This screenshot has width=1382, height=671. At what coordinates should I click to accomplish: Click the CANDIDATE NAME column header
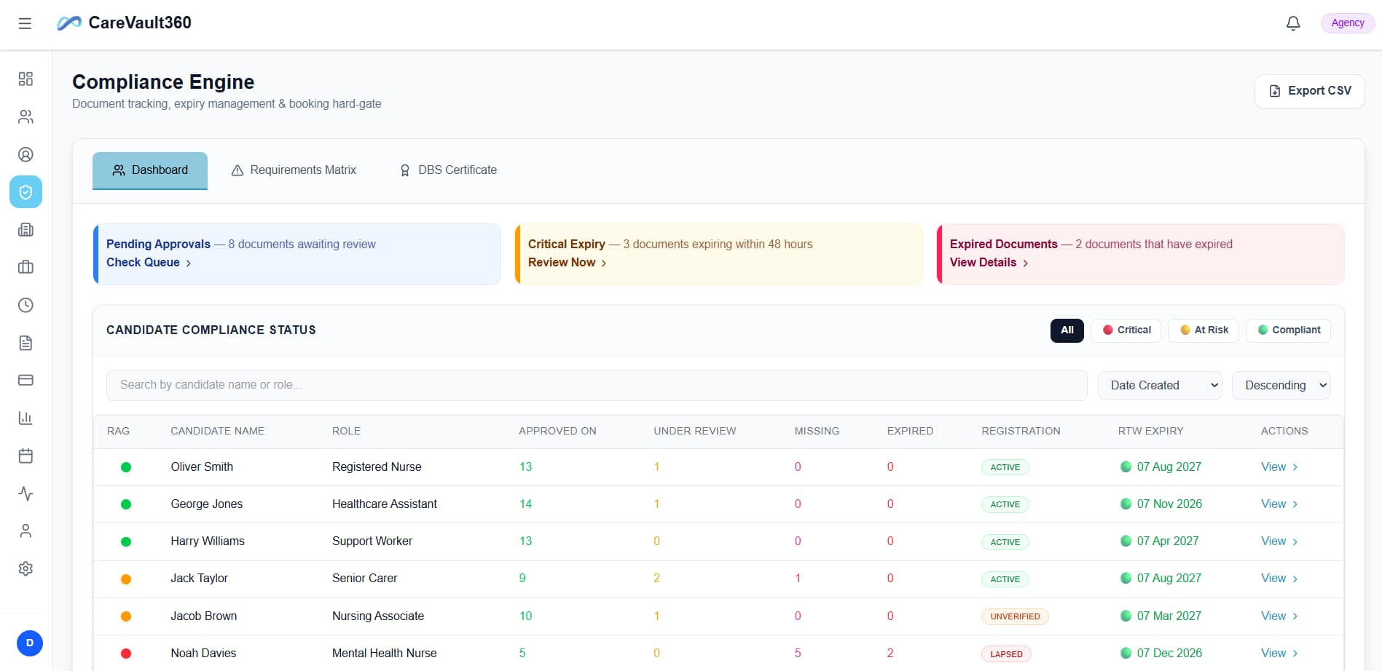click(217, 431)
